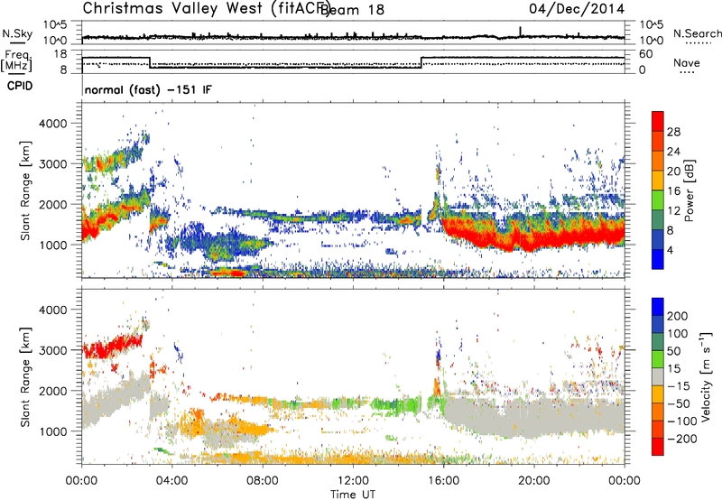Click the 'Freq. [MHz]' axis label

[x=16, y=60]
